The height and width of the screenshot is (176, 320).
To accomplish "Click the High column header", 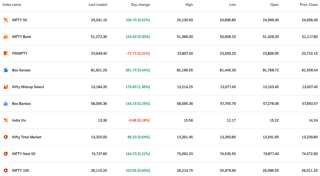I will coord(189,5).
